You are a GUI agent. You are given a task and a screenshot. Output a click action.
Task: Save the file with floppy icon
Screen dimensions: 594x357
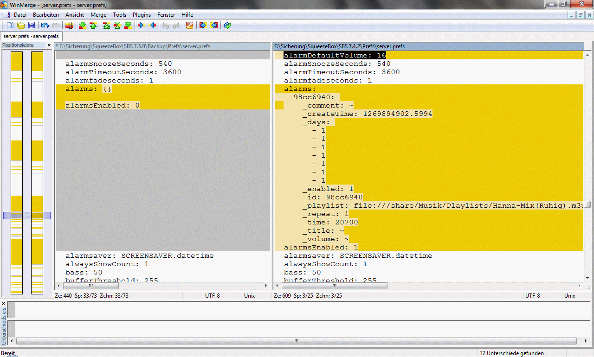(32, 25)
